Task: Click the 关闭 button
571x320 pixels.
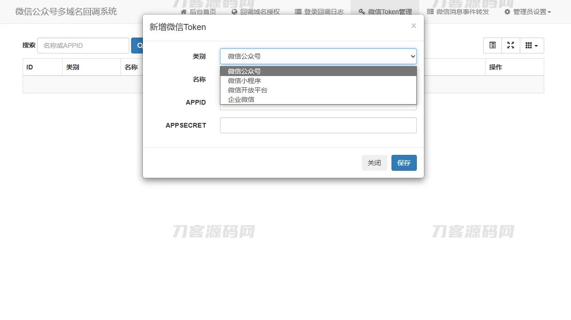Action: [x=374, y=162]
